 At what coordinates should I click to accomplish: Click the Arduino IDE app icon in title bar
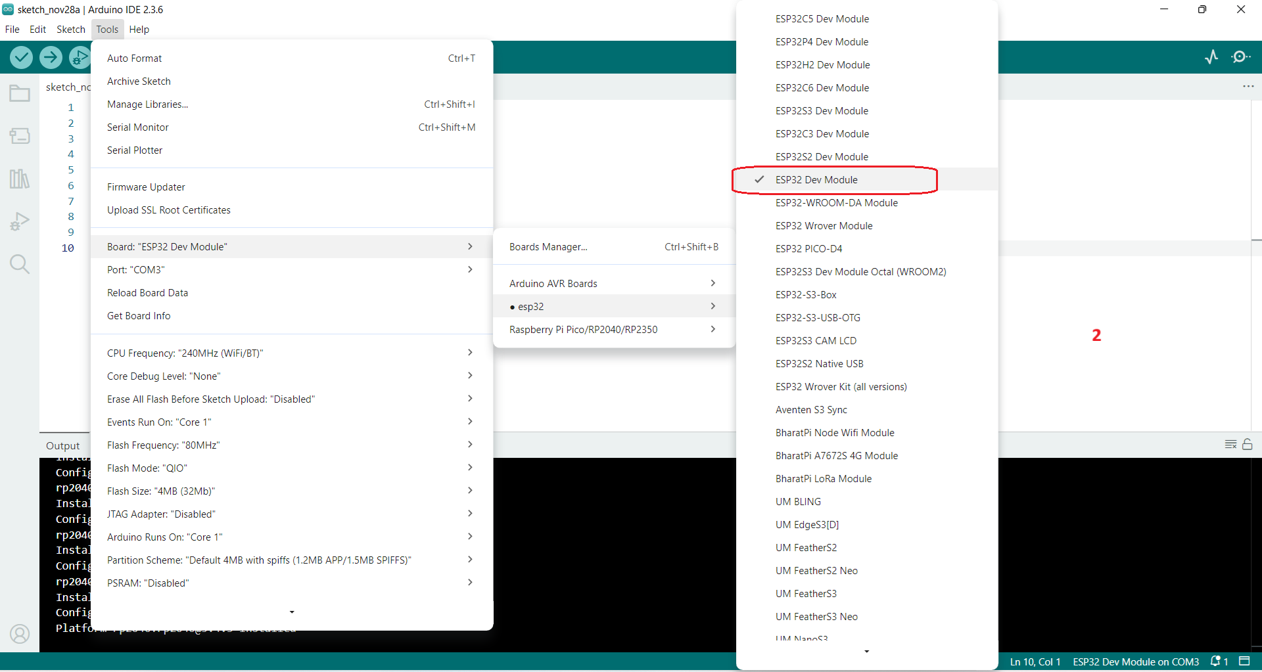pyautogui.click(x=8, y=9)
